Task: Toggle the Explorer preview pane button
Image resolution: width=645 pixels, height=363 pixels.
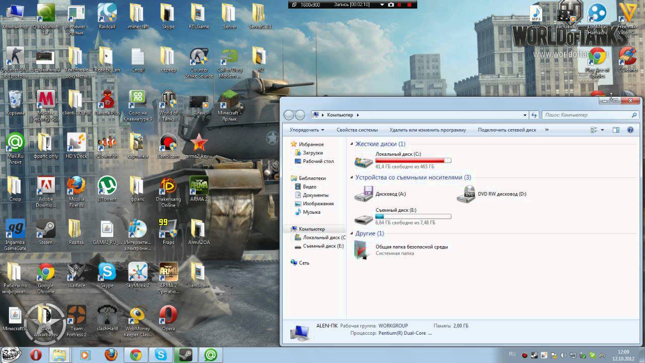Action: click(616, 130)
